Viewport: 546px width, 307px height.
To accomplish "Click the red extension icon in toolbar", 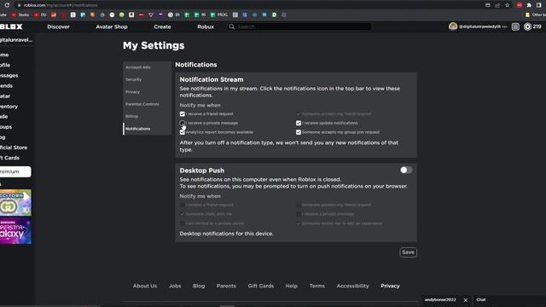I will pos(520,5).
